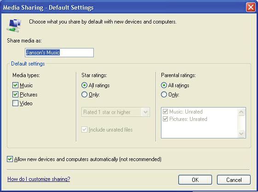Screen dimensions: 258x192
Task: Click the network media sharing icon
Action: coord(14,25)
